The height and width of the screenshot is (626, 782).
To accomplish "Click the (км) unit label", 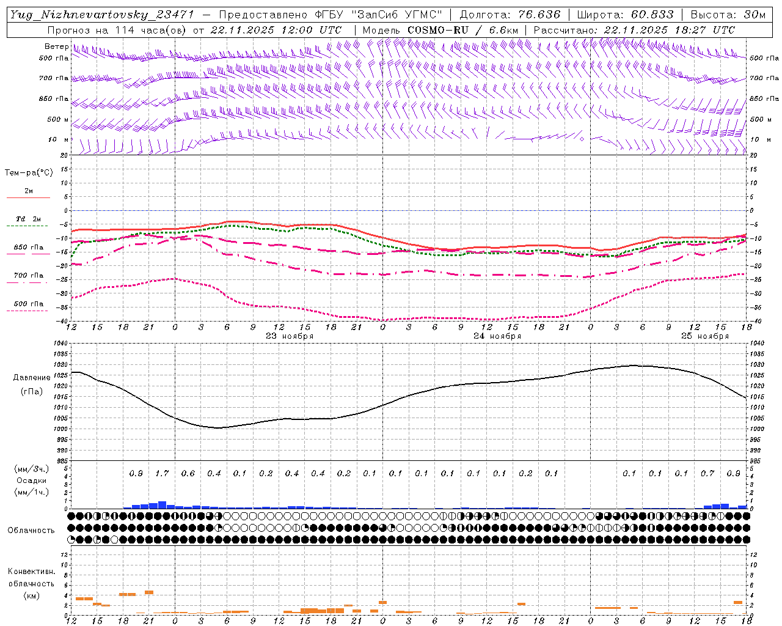I will pos(31,595).
